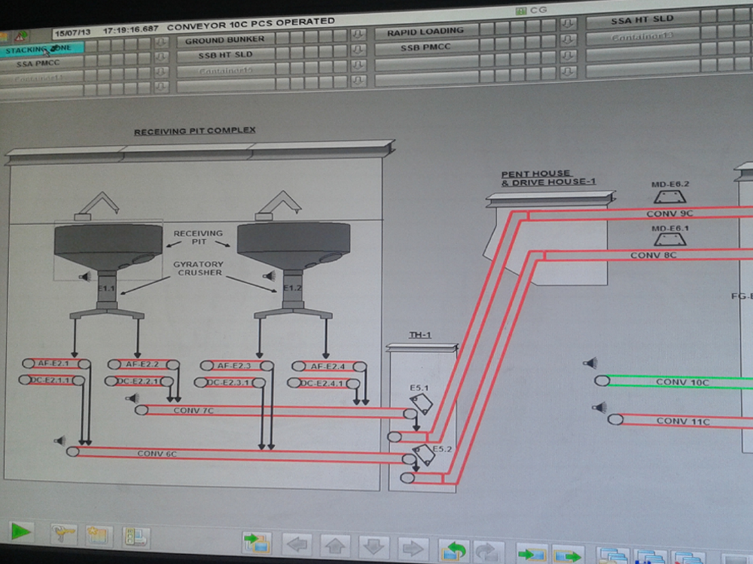
Task: Expand the arrow button beside STACKING ZONE row
Action: 161,44
